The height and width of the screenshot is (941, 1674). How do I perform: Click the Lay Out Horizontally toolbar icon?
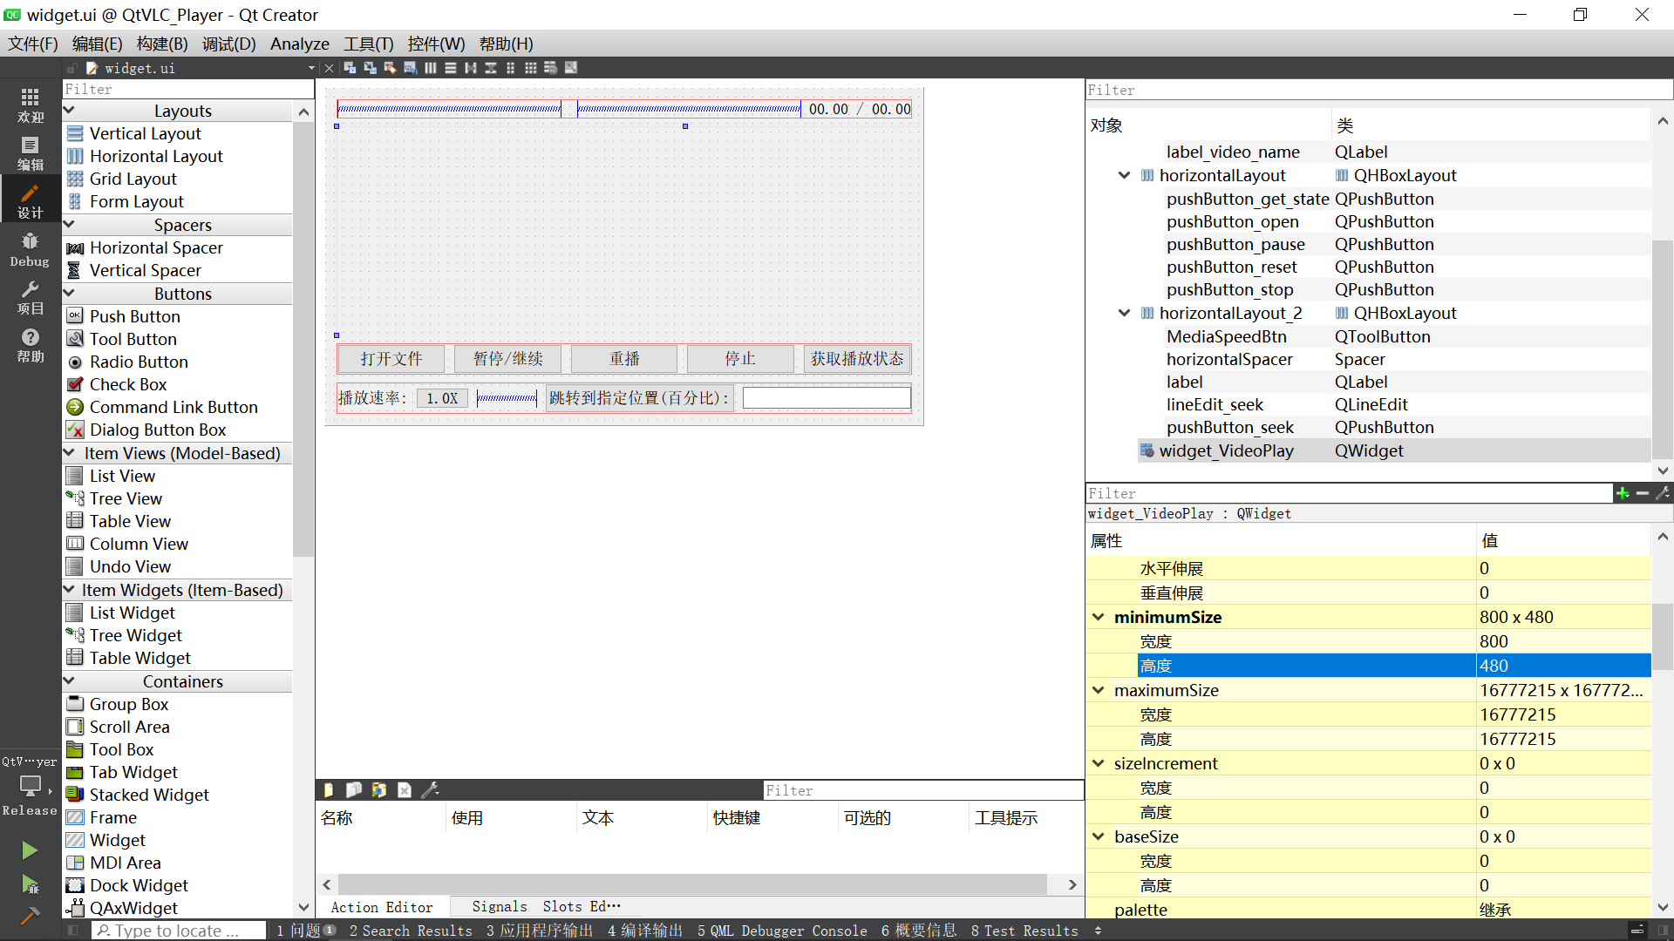tap(431, 68)
